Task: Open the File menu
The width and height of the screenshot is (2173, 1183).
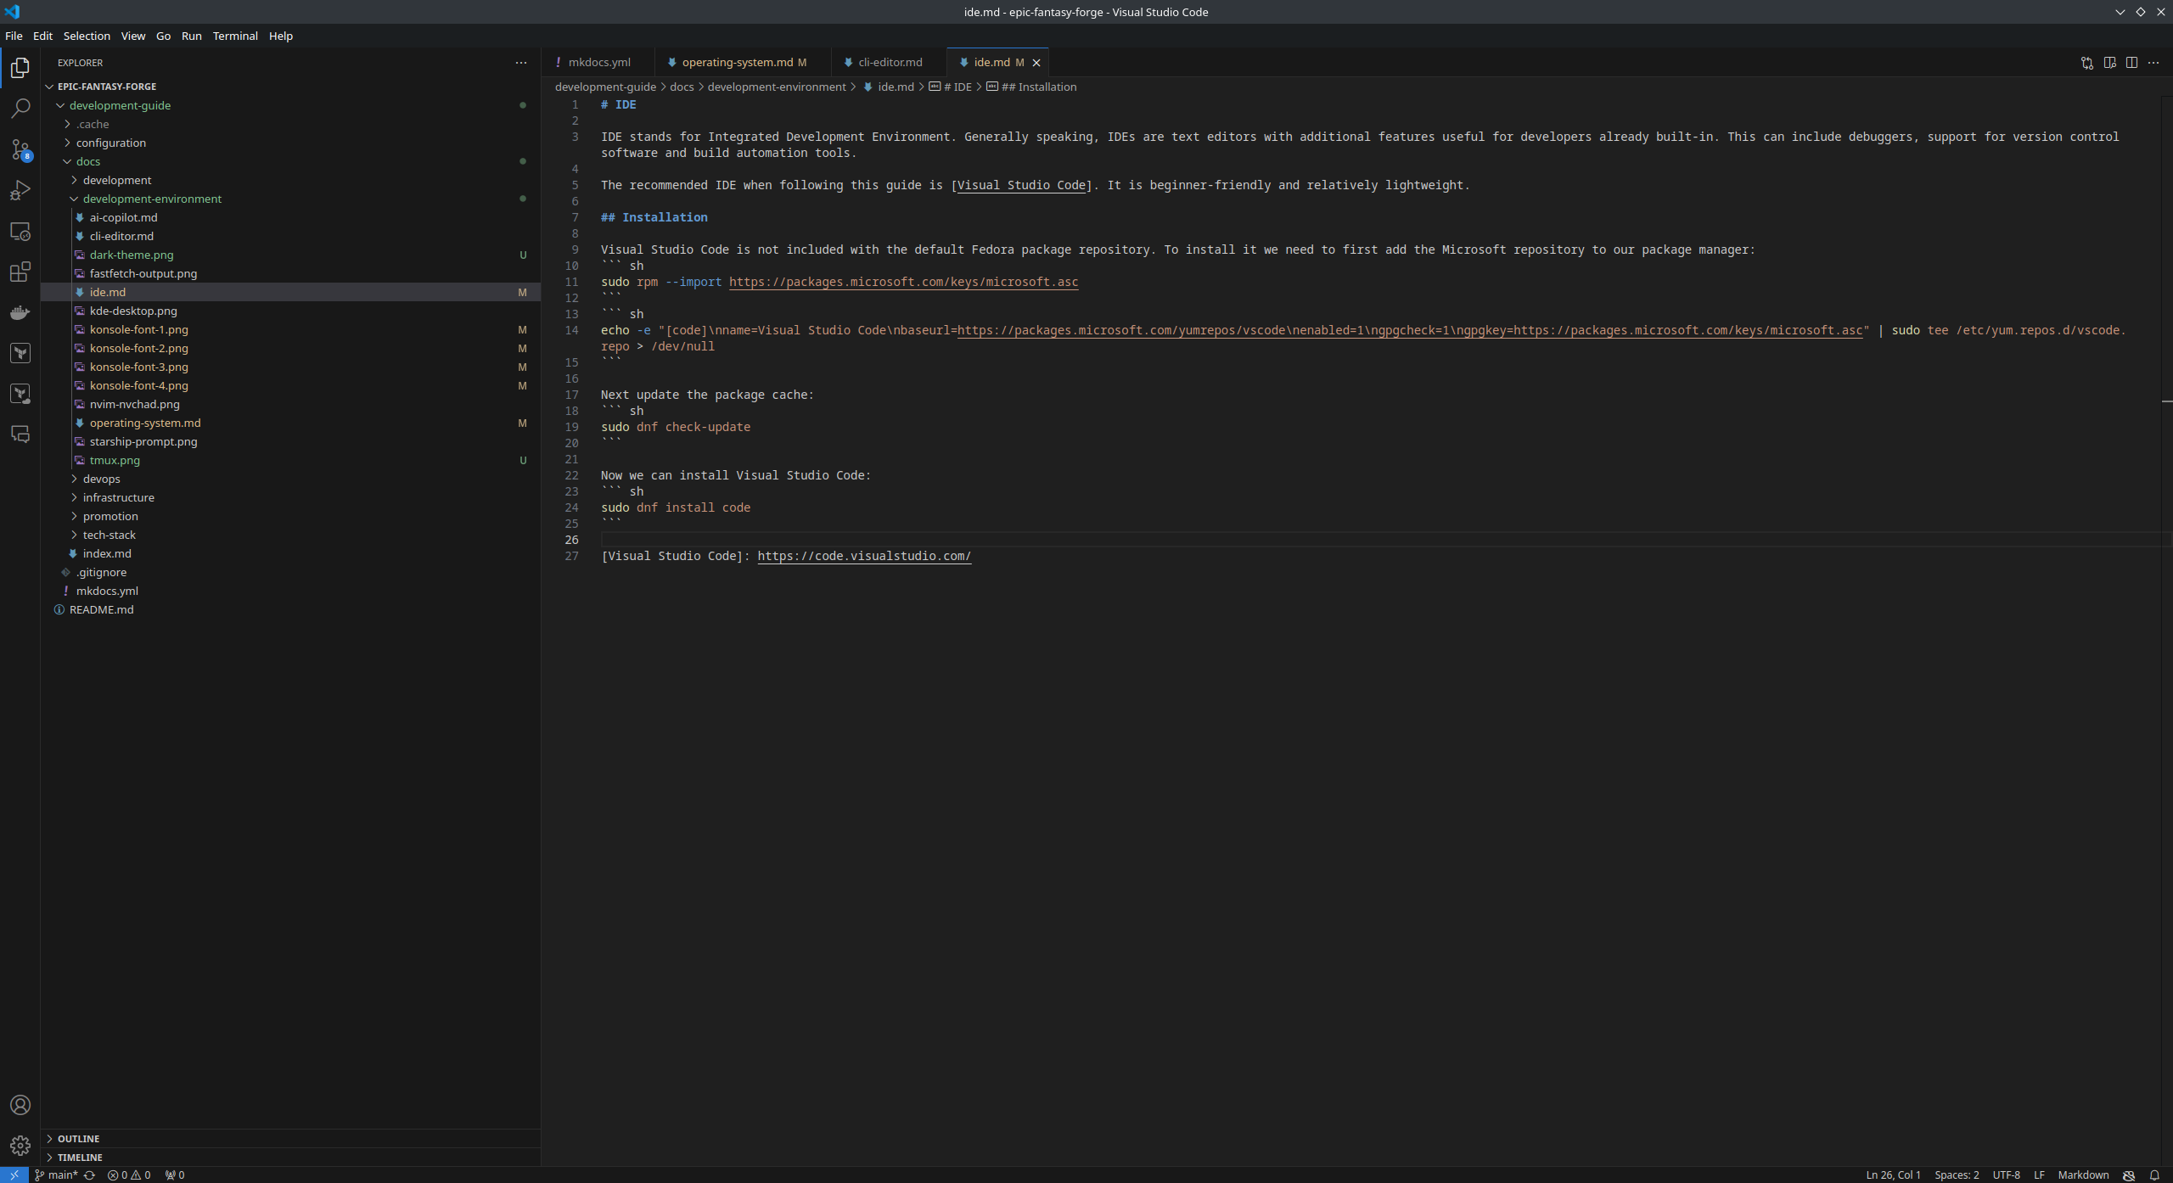Action: (x=14, y=36)
